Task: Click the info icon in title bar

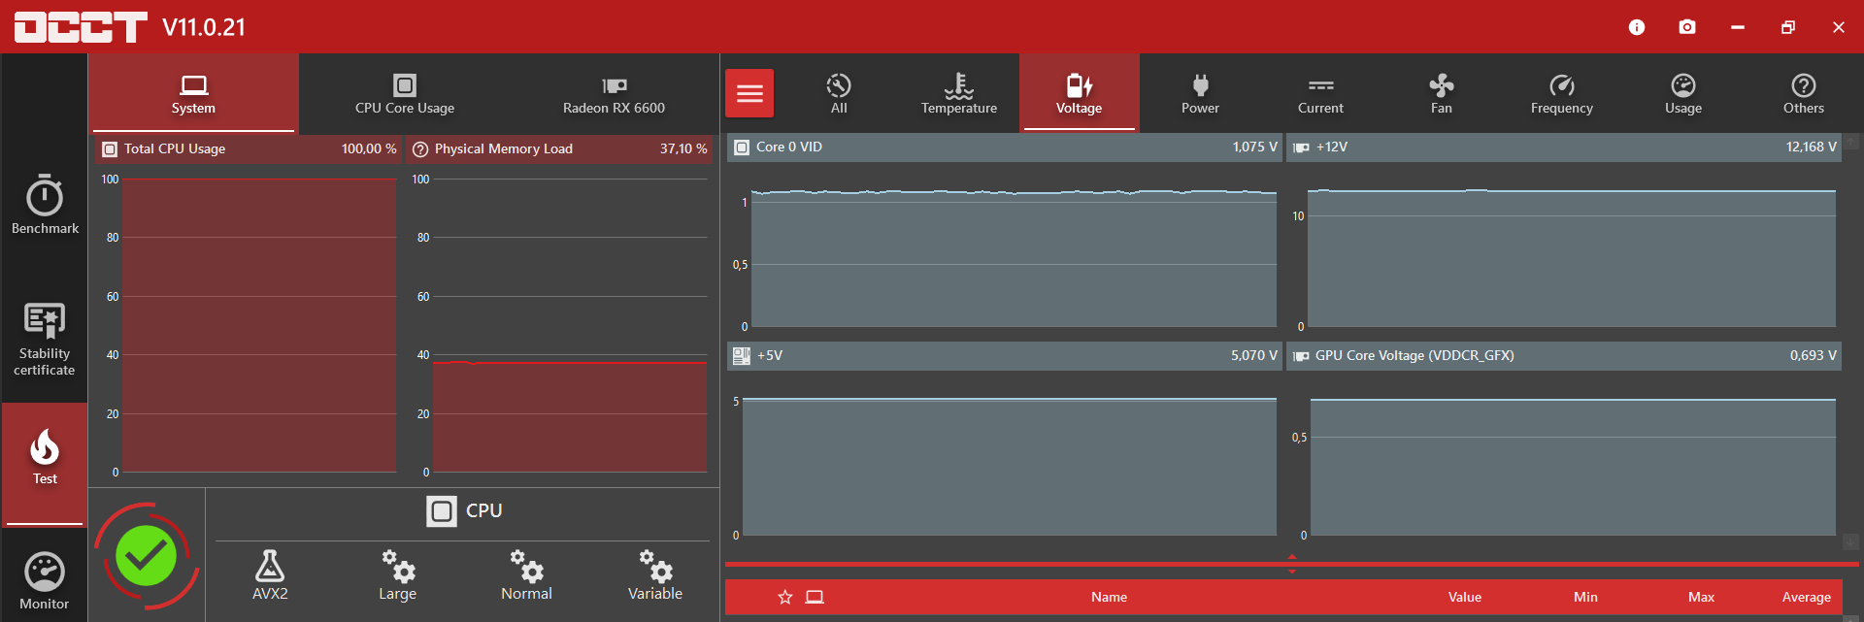Action: 1637,27
